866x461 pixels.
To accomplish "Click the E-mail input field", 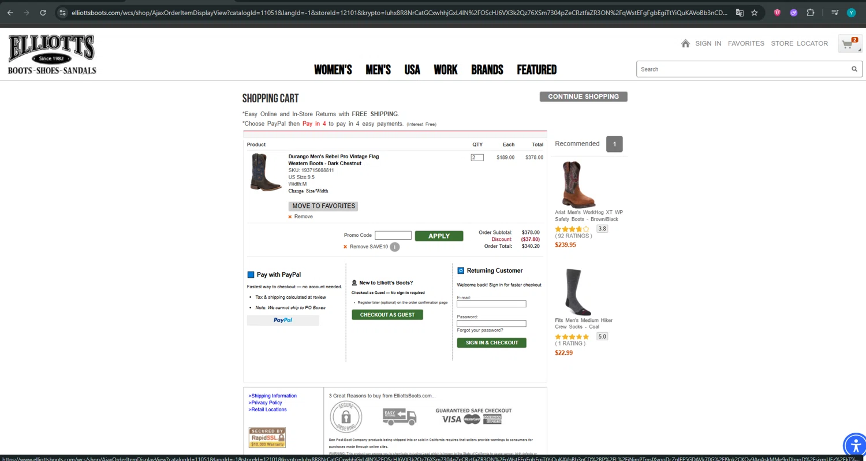I will point(491,304).
